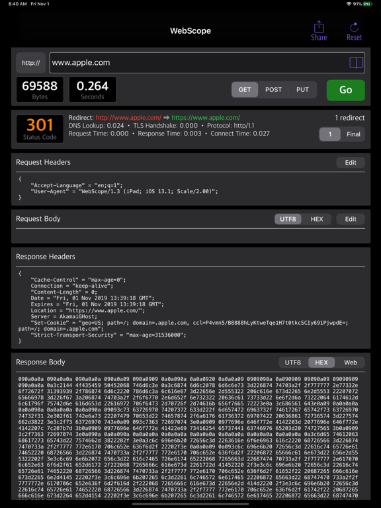The image size is (381, 508).
Task: Tap the iPad home indicator bar
Action: coord(190,504)
